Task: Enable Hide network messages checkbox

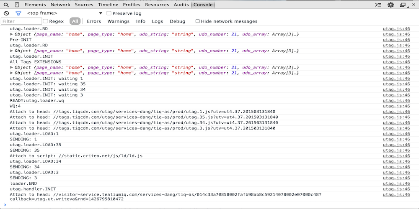Action: (197, 21)
